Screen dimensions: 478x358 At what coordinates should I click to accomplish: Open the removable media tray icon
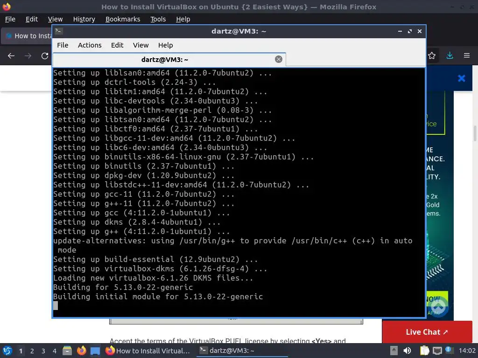[x=394, y=351]
